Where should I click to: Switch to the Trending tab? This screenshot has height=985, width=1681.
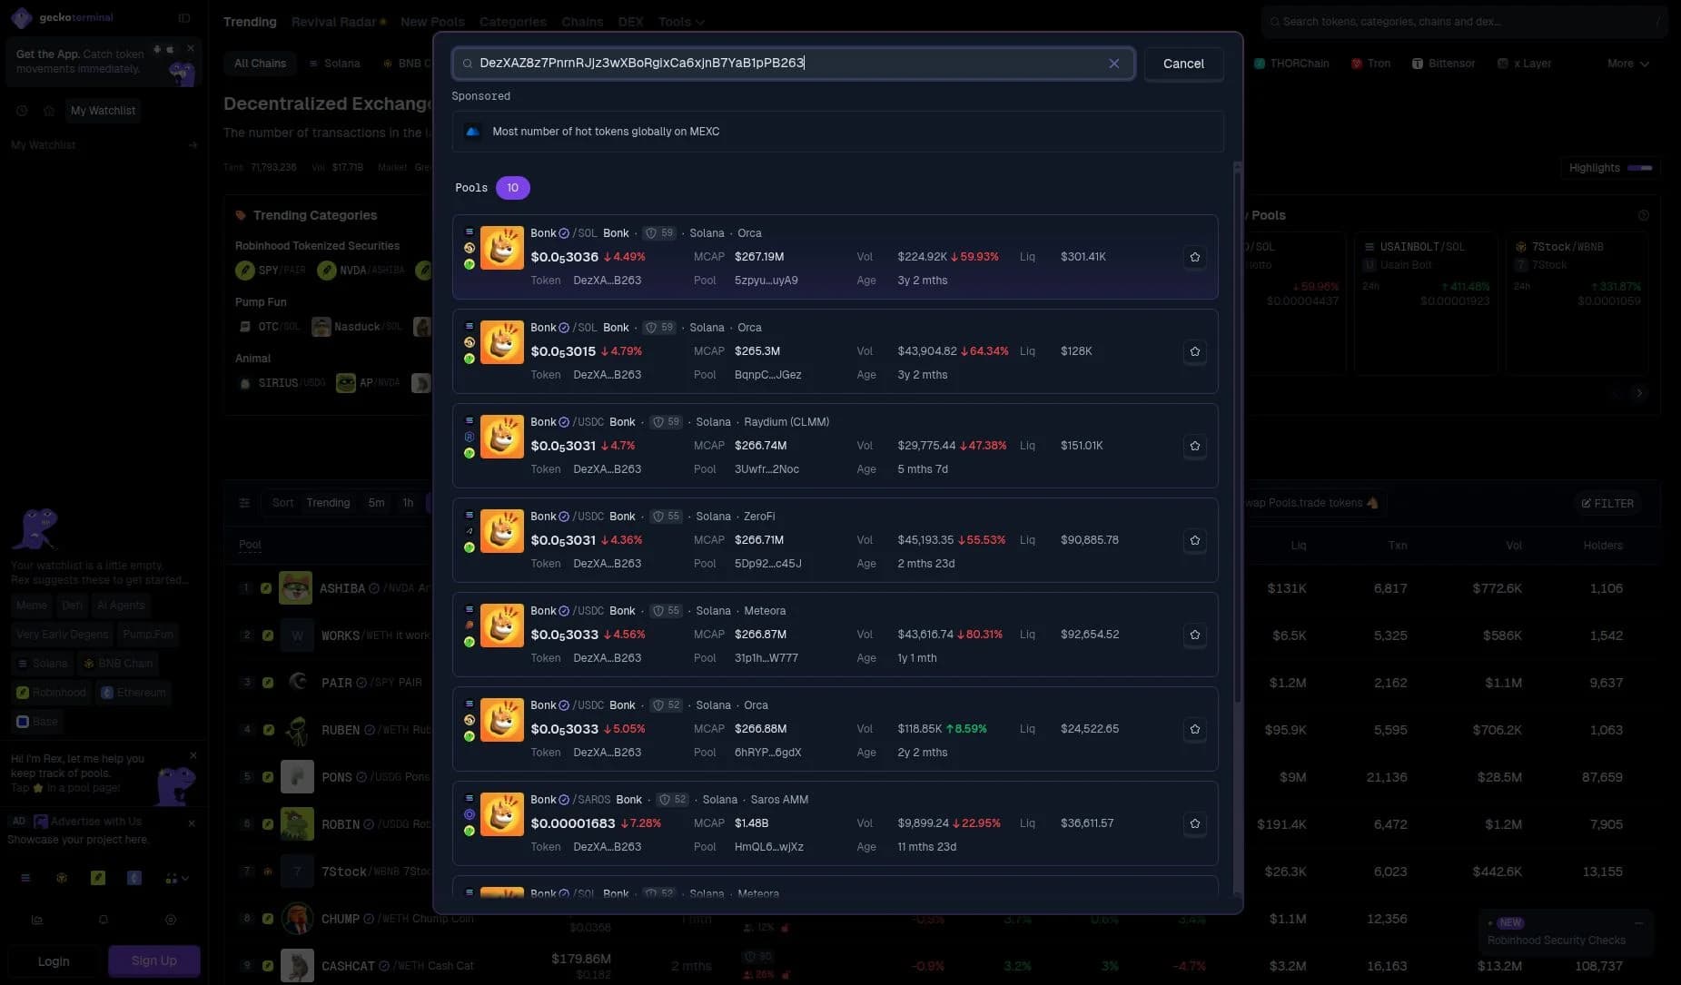(x=250, y=22)
